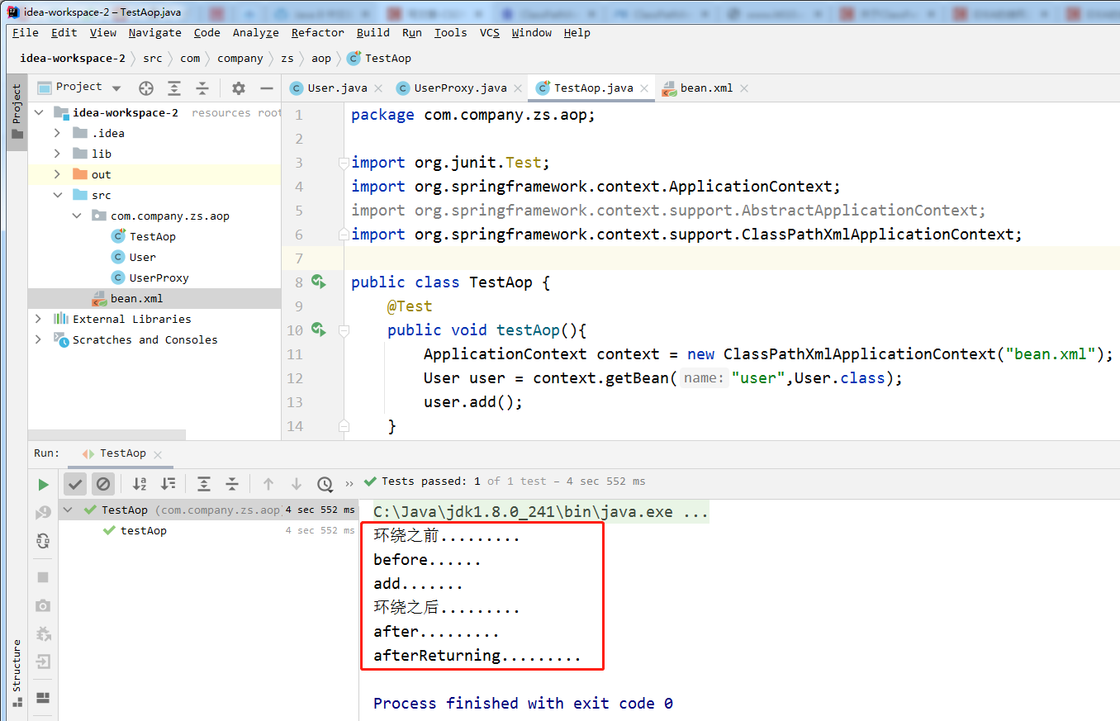Click run gutter icon beside class TestAop
The height and width of the screenshot is (721, 1120).
point(319,282)
